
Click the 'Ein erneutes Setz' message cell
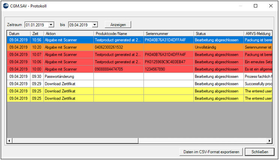[258, 62]
